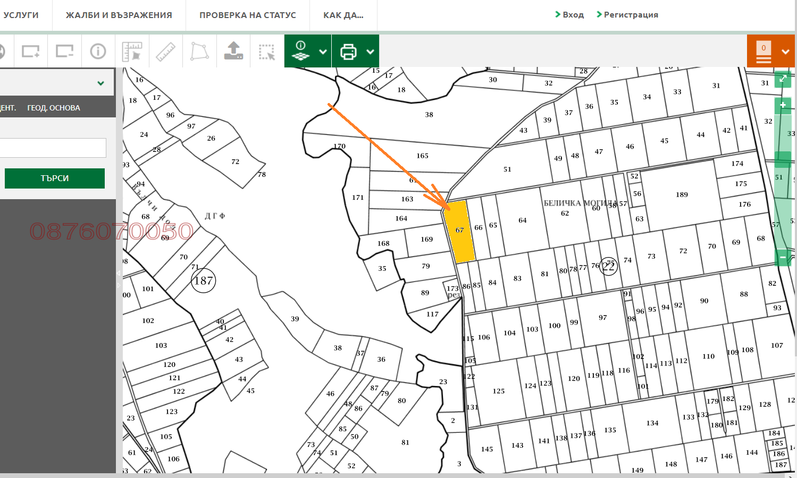Select the ruler distance tool
The width and height of the screenshot is (797, 478).
click(165, 52)
